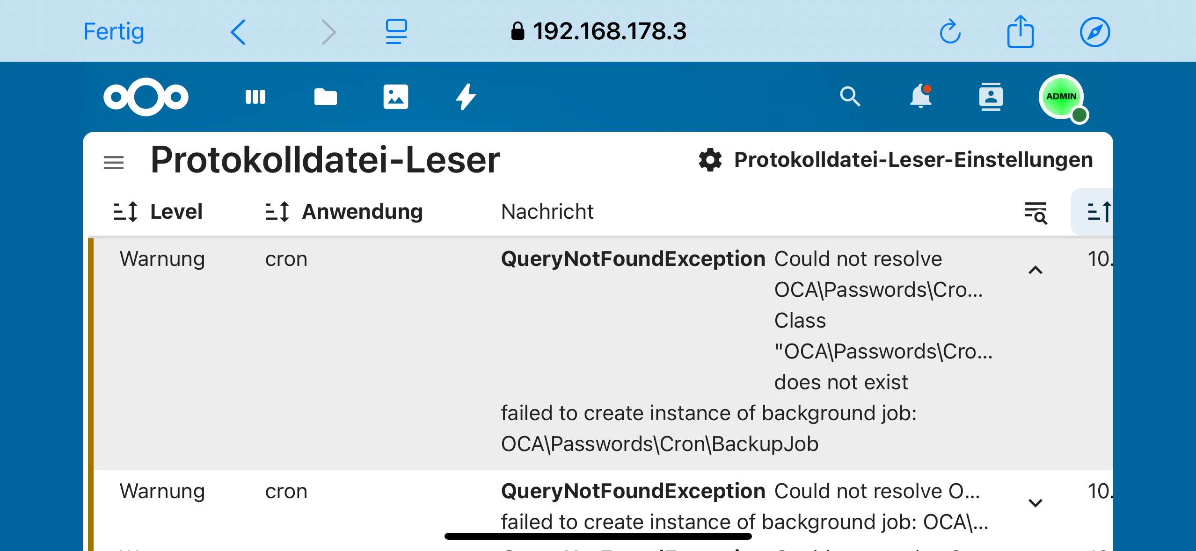The image size is (1196, 551).
Task: Sort by the time column
Action: click(x=1097, y=212)
